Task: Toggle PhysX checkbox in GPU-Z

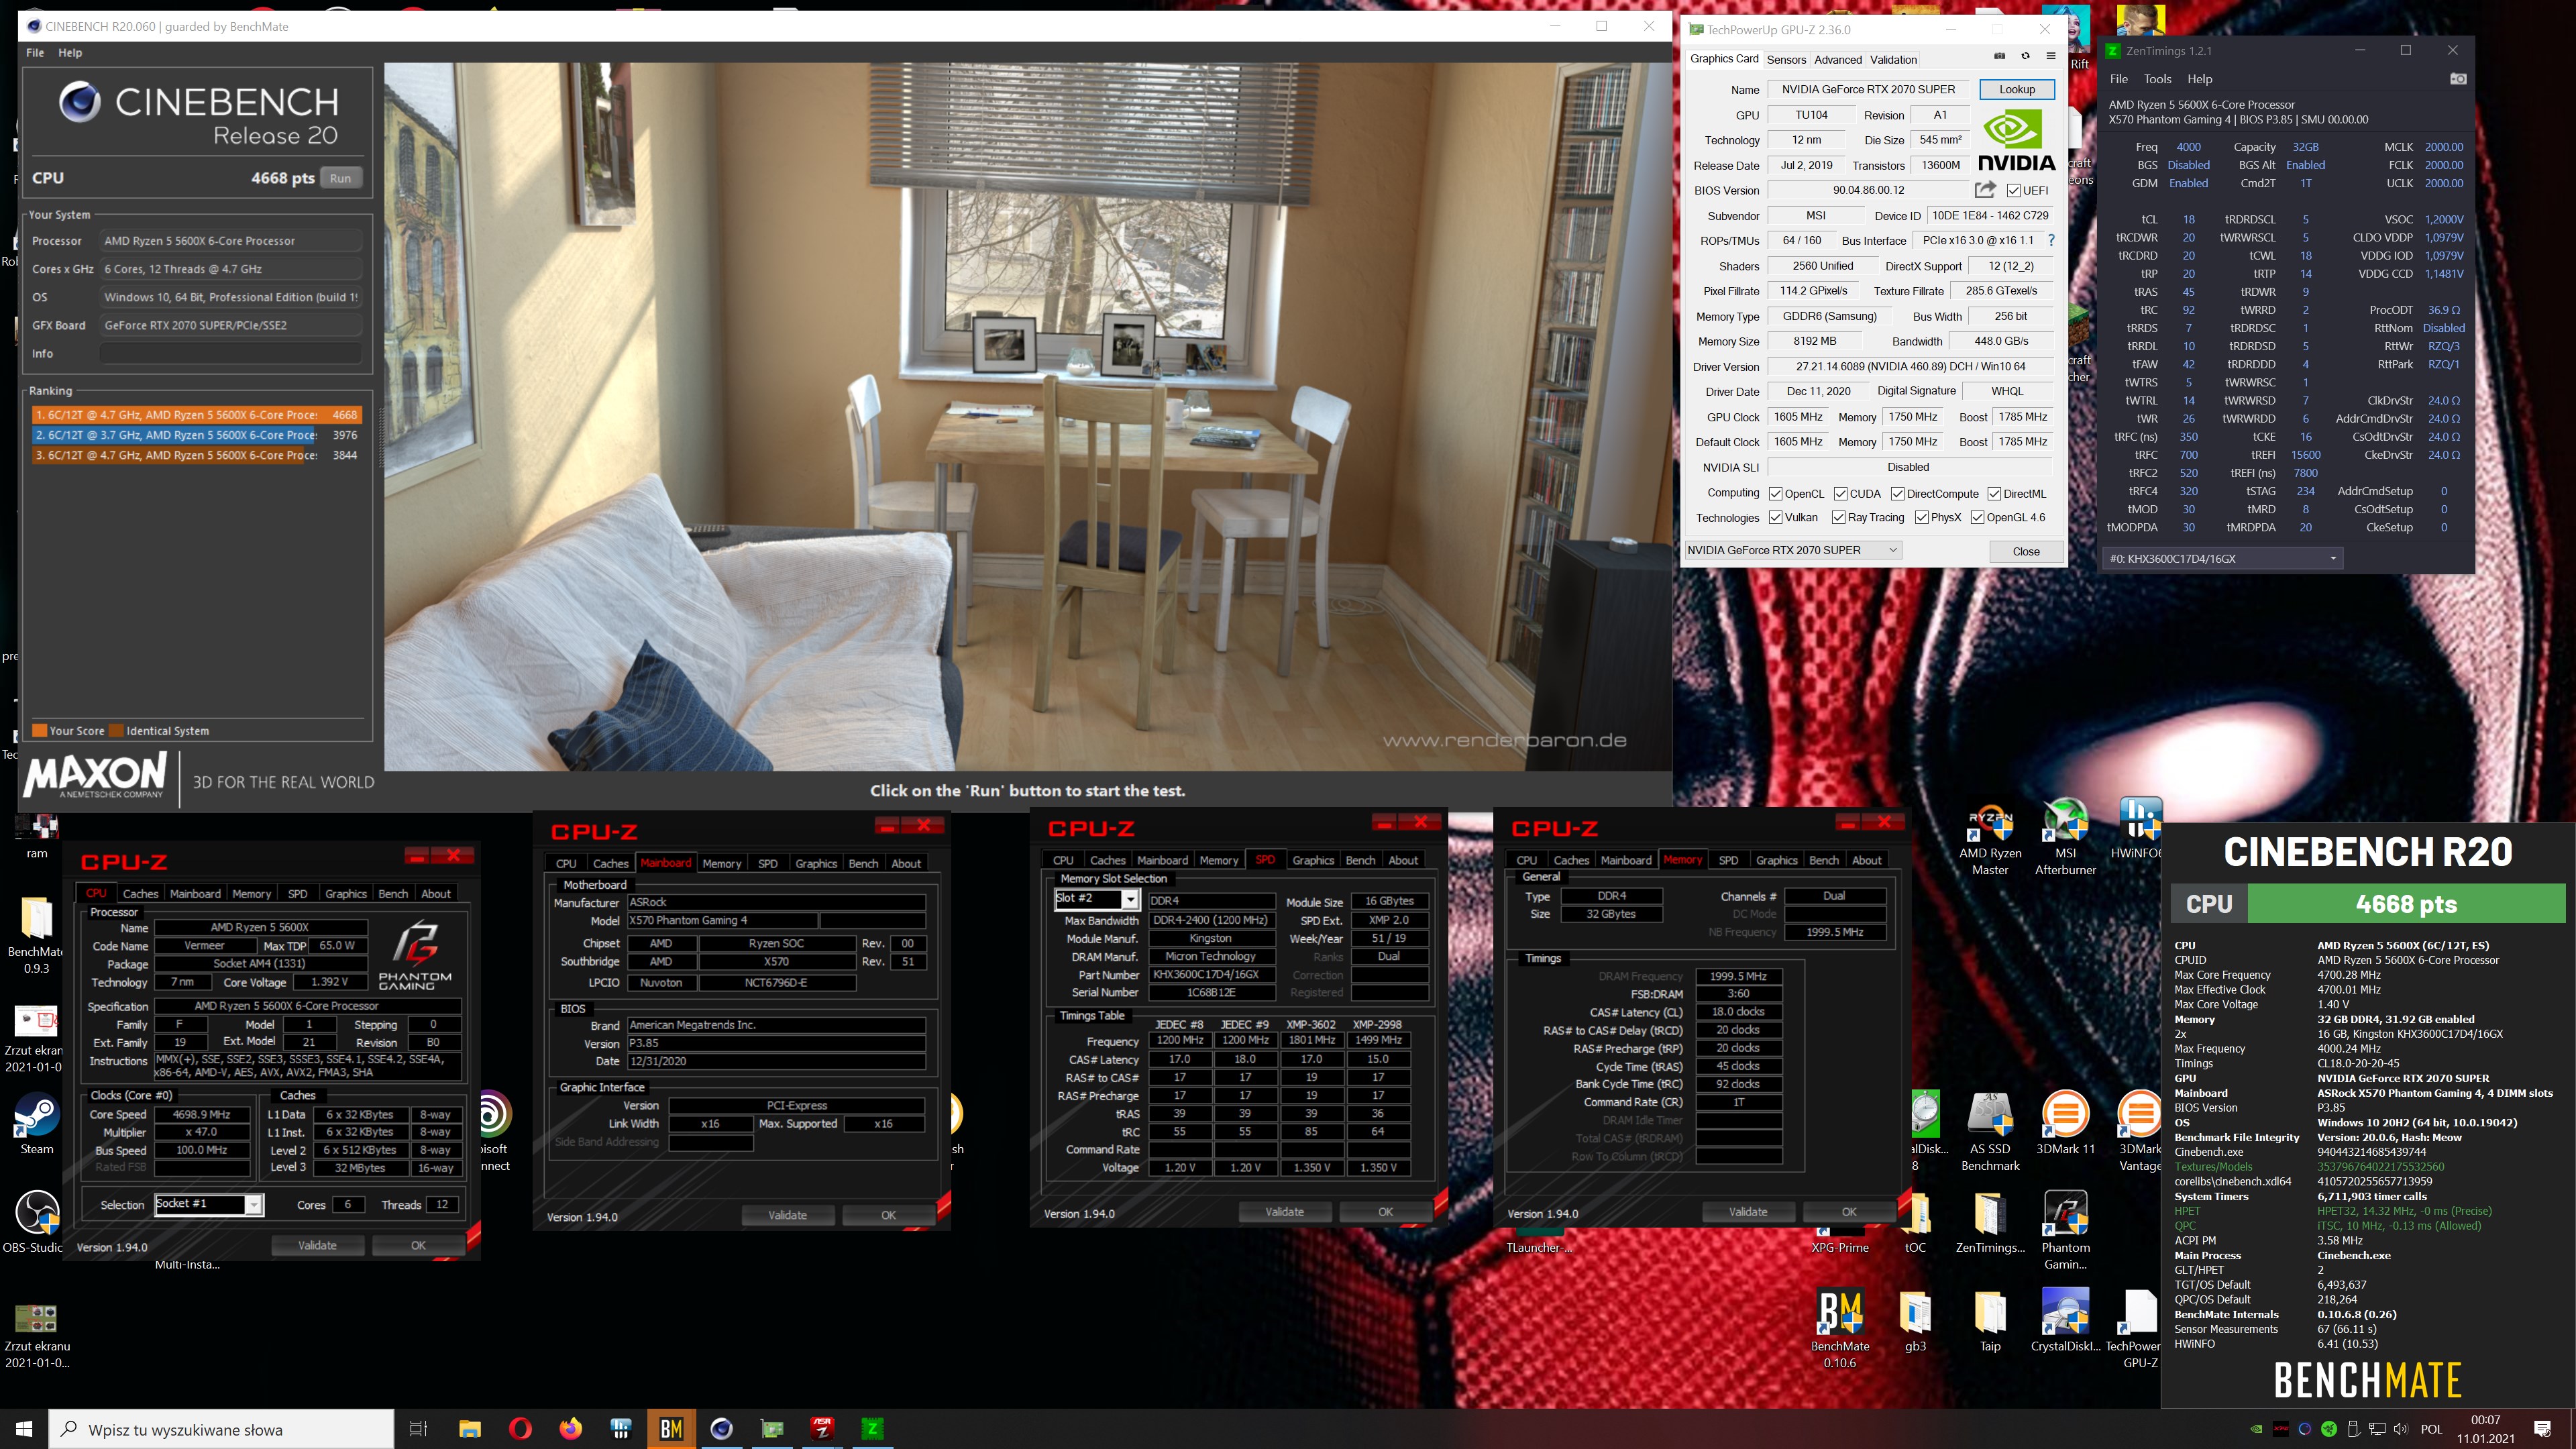Action: click(x=1922, y=518)
